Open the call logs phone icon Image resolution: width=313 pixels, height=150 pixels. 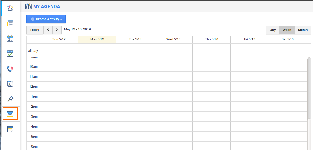(10, 69)
